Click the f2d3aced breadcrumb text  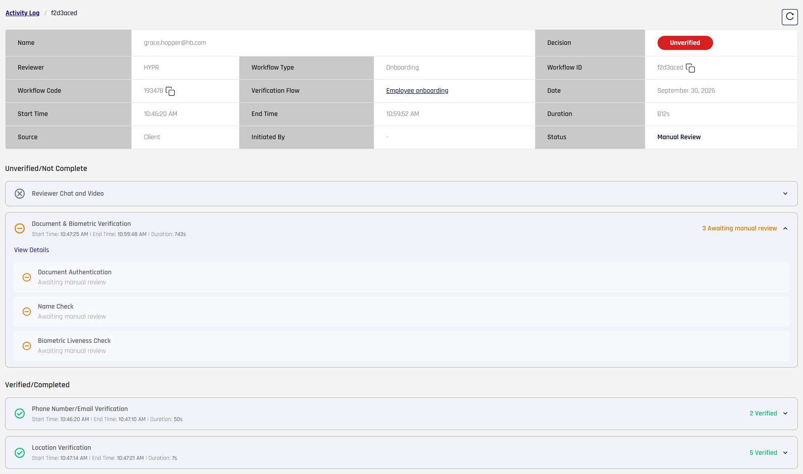tap(64, 13)
